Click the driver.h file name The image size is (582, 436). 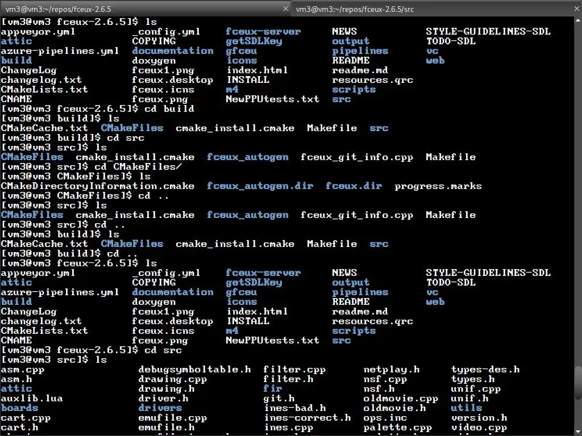[163, 399]
